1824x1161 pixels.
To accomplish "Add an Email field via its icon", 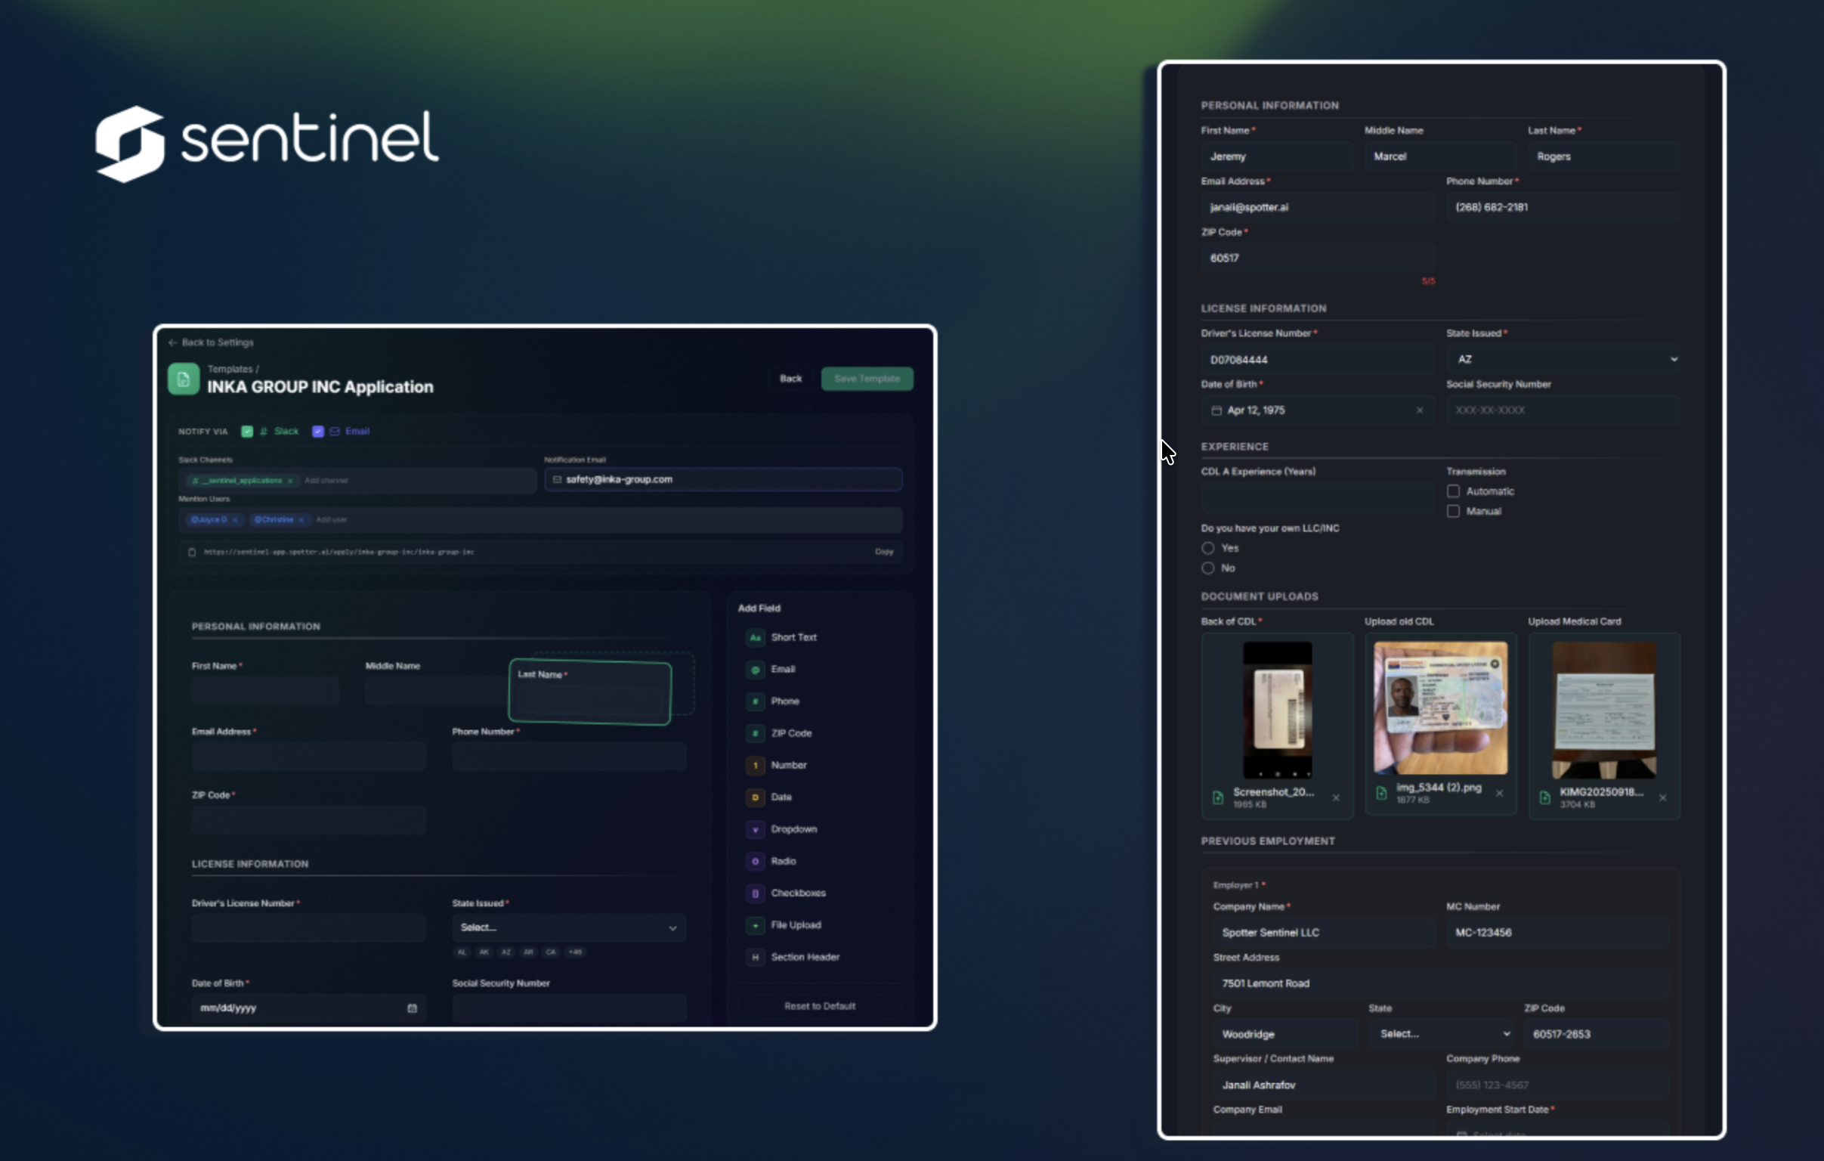I will (754, 669).
